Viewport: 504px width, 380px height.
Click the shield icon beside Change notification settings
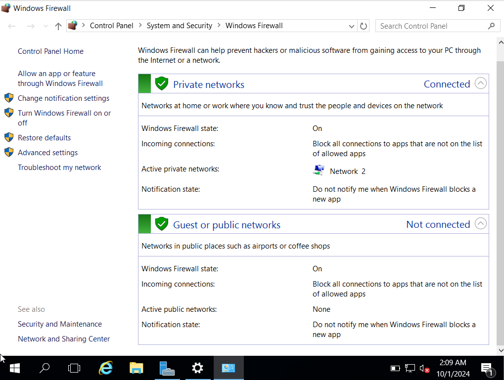9,98
